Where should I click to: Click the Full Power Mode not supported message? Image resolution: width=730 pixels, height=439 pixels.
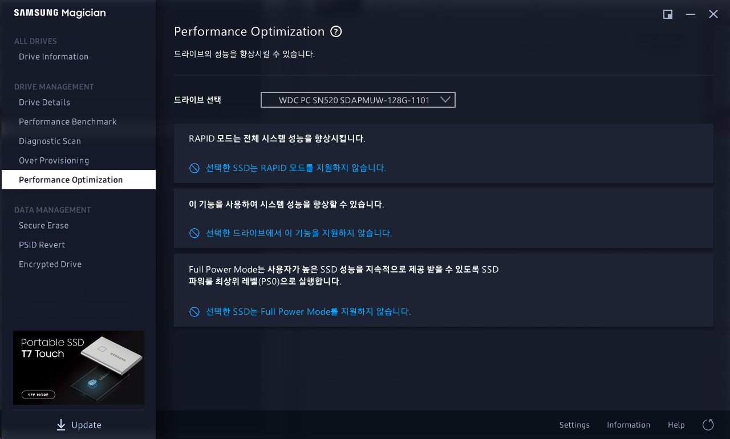click(x=308, y=312)
